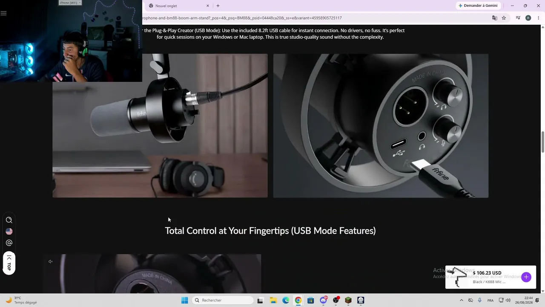Open Microsoft Edge from the taskbar
This screenshot has height=307, width=545.
pyautogui.click(x=286, y=300)
